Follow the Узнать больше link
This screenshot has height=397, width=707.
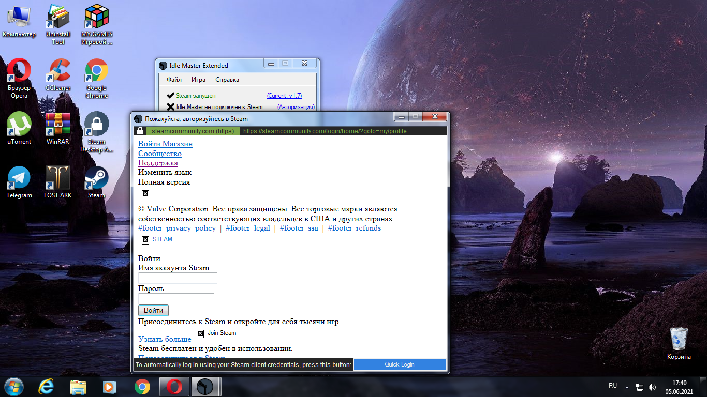[x=165, y=339]
